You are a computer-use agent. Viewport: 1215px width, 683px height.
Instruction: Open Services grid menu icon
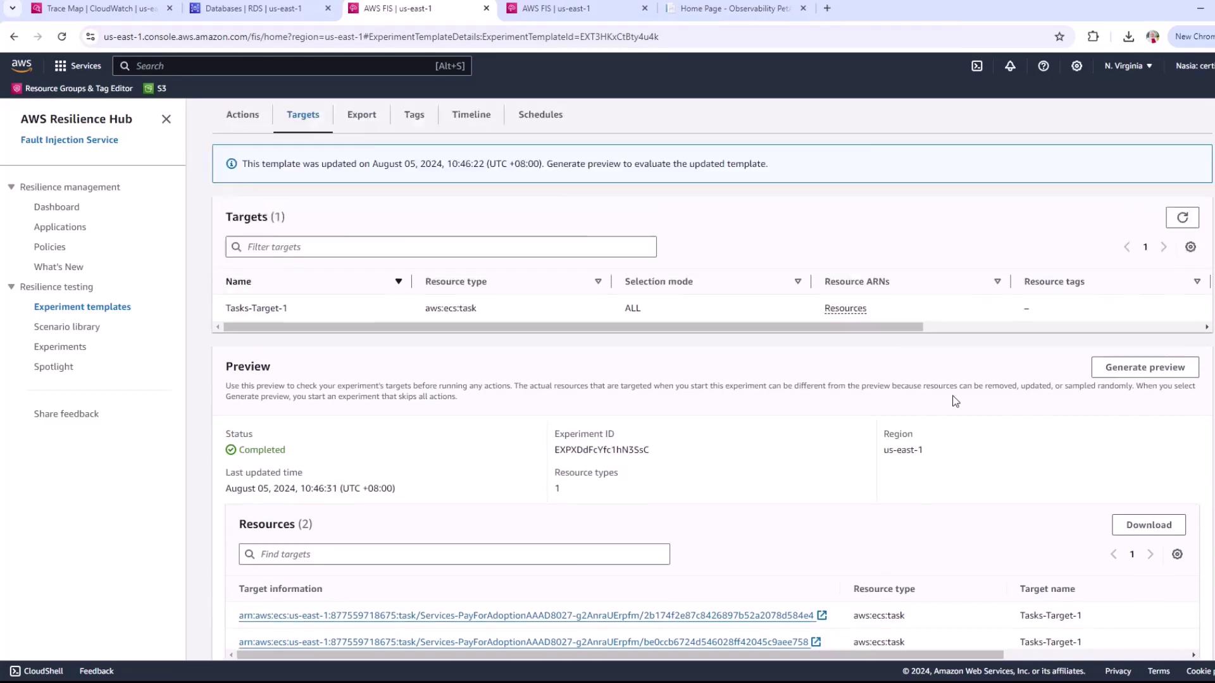tap(61, 66)
